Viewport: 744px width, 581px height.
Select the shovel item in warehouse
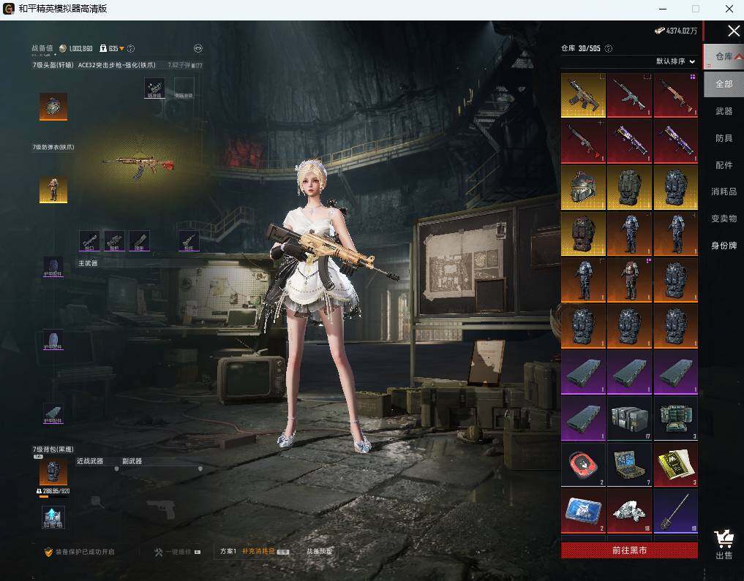click(x=676, y=511)
